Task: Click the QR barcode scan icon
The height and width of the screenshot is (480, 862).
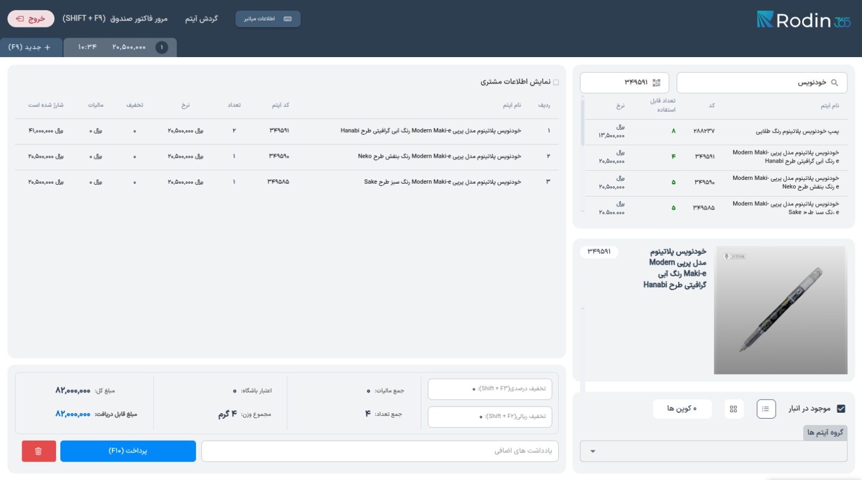Action: [x=656, y=82]
